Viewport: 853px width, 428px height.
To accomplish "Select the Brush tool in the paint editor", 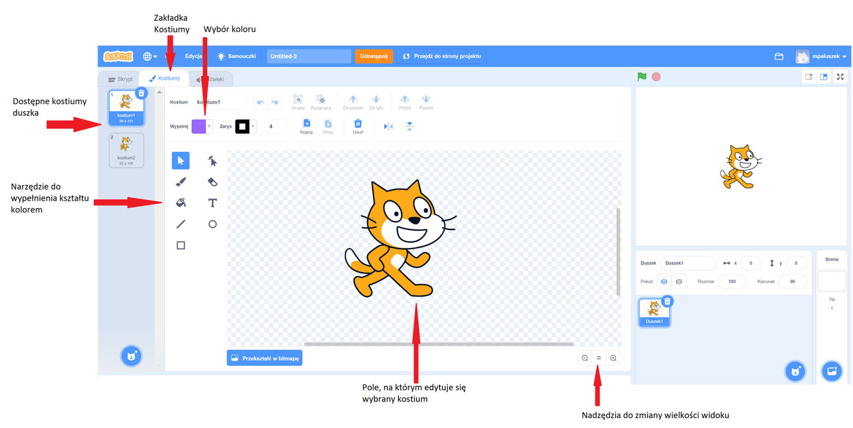I will (x=180, y=181).
